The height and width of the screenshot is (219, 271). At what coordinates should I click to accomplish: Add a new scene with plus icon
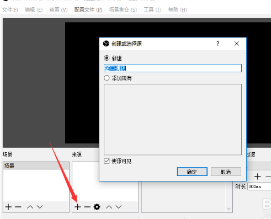pyautogui.click(x=8, y=207)
